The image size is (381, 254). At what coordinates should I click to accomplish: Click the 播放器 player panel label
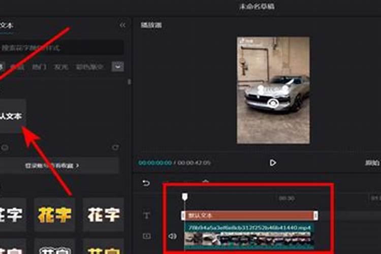click(x=151, y=25)
